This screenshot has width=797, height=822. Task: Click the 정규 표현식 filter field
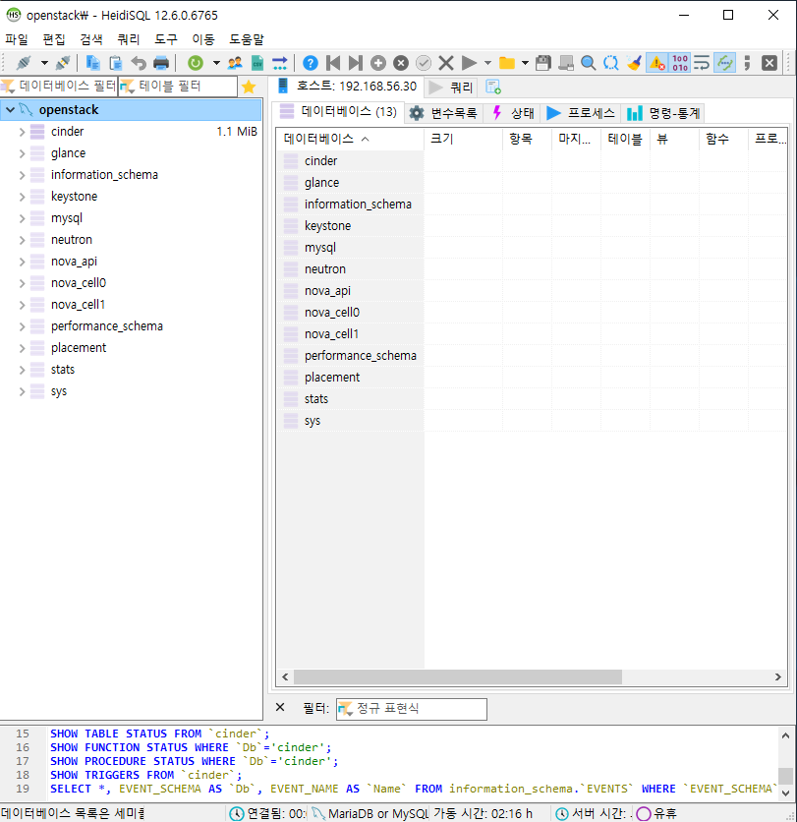pos(412,709)
